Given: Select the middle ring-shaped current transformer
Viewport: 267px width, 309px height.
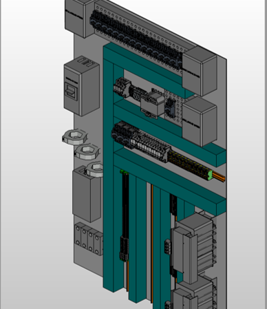Looking at the screenshot, I should click(x=87, y=151).
